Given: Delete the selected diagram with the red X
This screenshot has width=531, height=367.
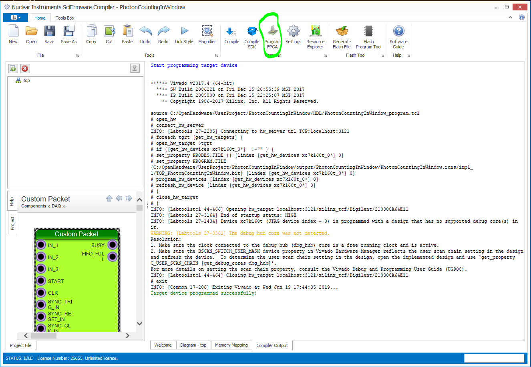Looking at the screenshot, I should click(x=25, y=68).
